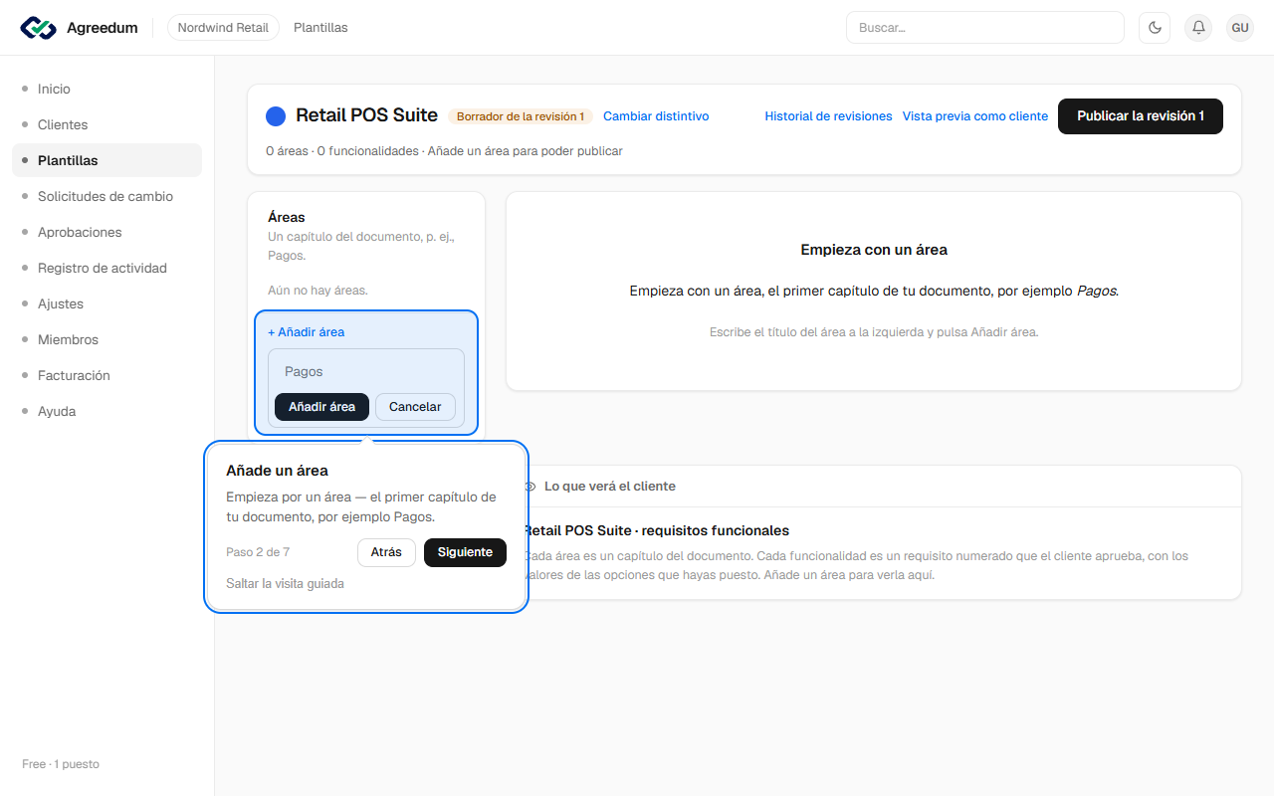
Task: Click the blue template color dot
Action: [x=276, y=116]
